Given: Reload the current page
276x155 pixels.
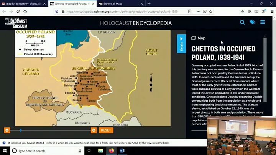Looking at the screenshot, I should coord(18,12).
